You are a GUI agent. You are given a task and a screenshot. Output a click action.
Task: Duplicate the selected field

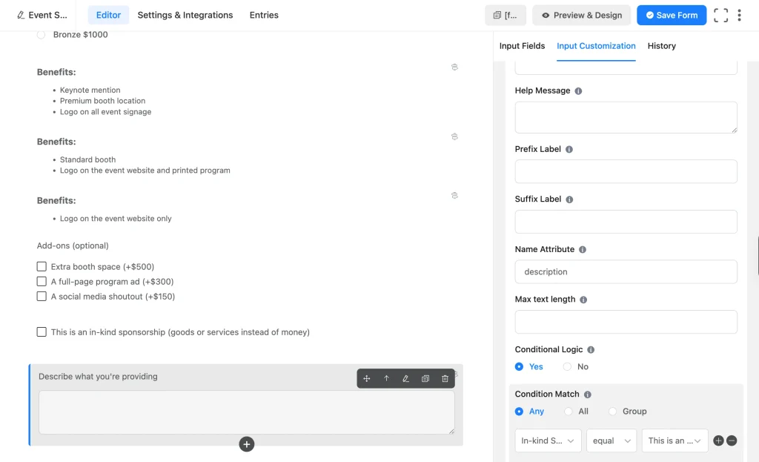point(425,379)
